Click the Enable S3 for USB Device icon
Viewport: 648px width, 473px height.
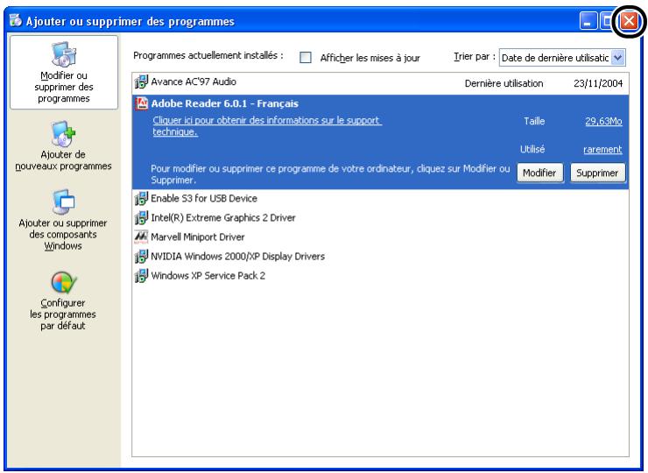(141, 199)
